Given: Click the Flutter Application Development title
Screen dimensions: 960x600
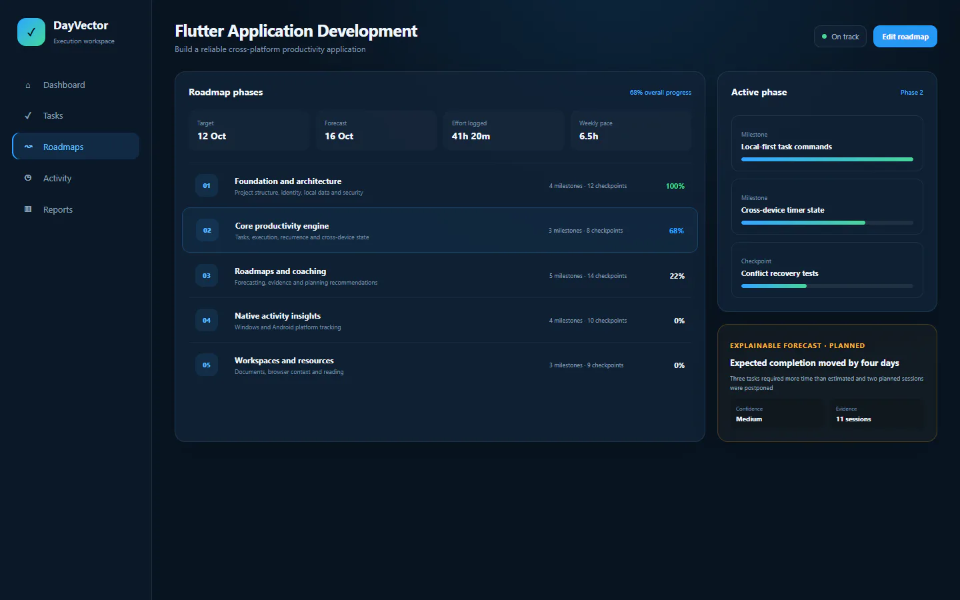Looking at the screenshot, I should tap(296, 31).
